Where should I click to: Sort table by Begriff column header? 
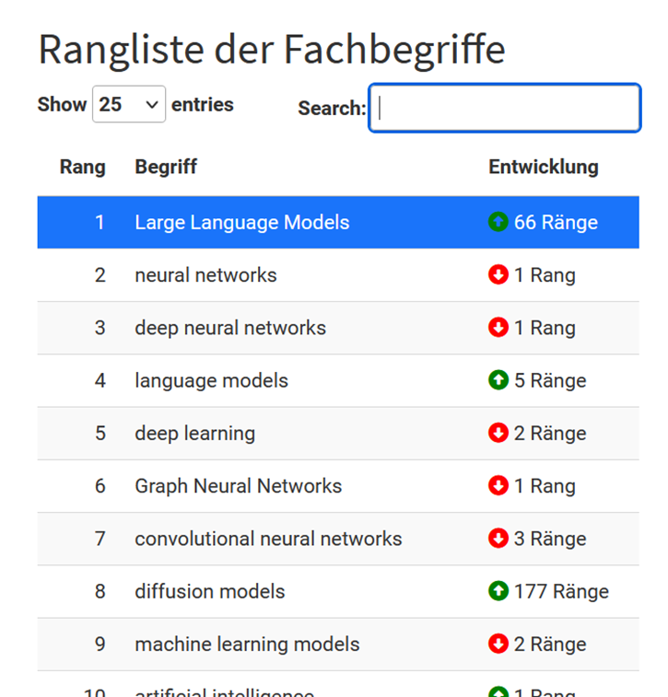coord(166,168)
